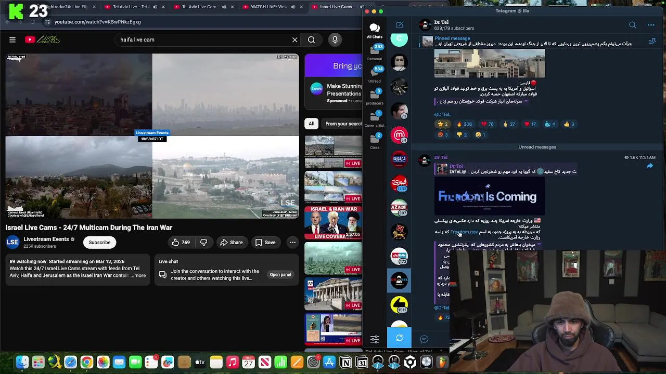Go to YouTube home via logo
The image size is (666, 374).
(x=43, y=39)
